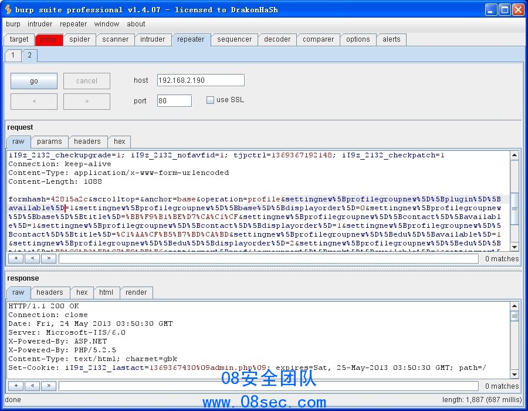The image size is (528, 411).
Task: Switch to the scanner tab
Action: pyautogui.click(x=116, y=39)
